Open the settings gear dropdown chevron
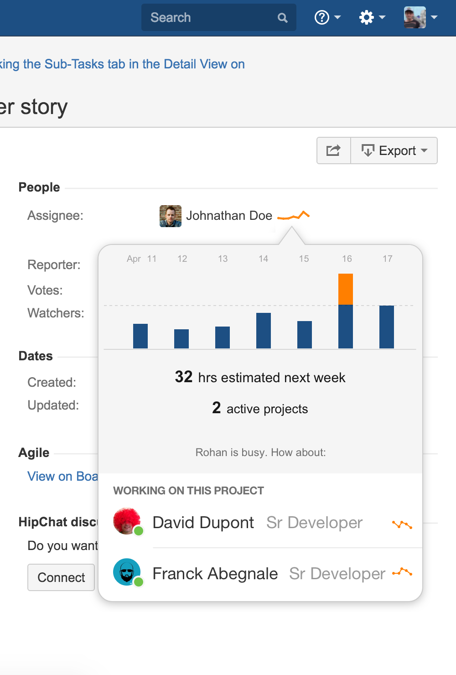The height and width of the screenshot is (675, 456). point(381,17)
